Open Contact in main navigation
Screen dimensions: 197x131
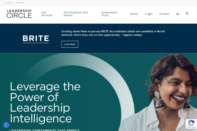pos(164,14)
